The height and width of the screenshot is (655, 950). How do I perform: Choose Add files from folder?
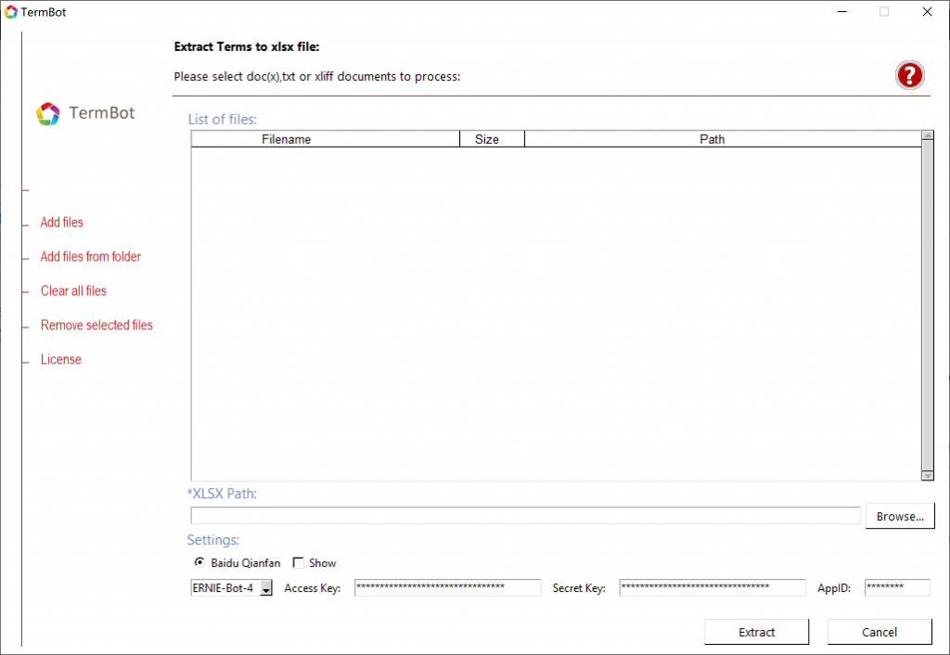pyautogui.click(x=91, y=257)
